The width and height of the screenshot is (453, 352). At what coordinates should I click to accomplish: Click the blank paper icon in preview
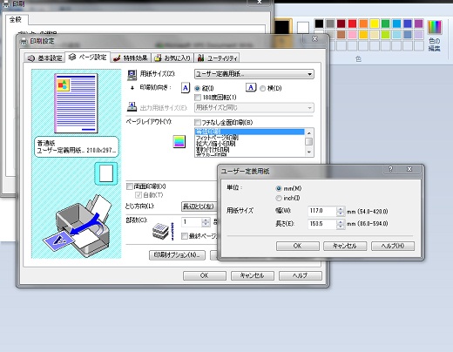point(106,173)
